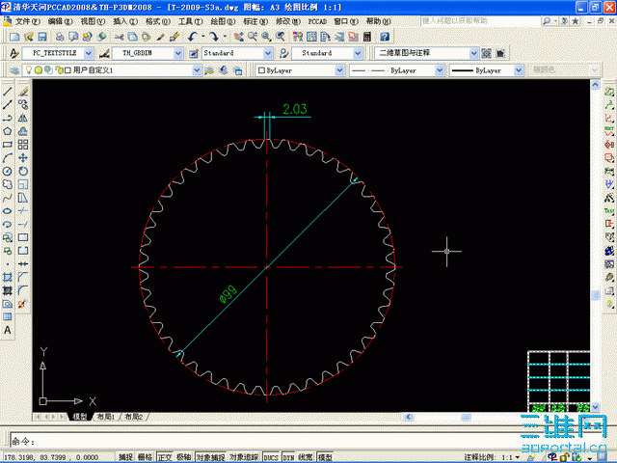Select the Array modify tool
Screen dimensions: 617x463
click(x=23, y=145)
